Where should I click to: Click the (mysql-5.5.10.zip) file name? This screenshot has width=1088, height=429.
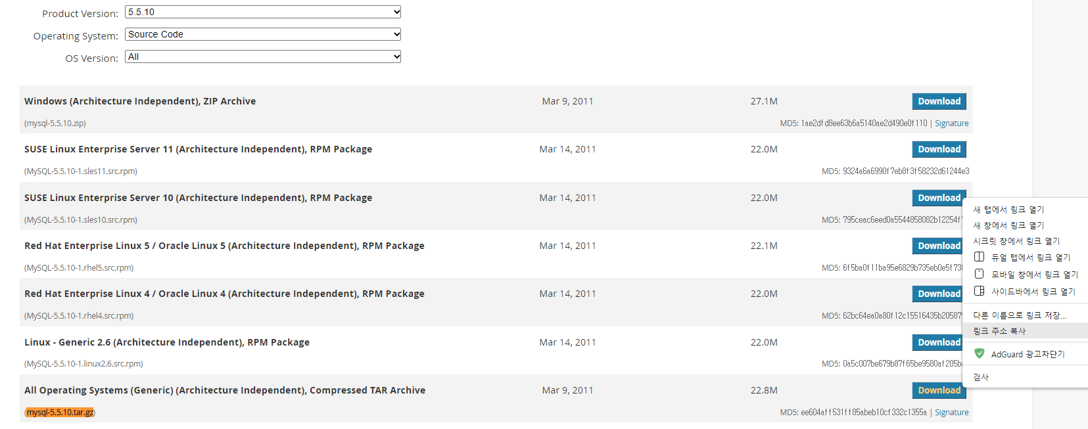pyautogui.click(x=55, y=123)
